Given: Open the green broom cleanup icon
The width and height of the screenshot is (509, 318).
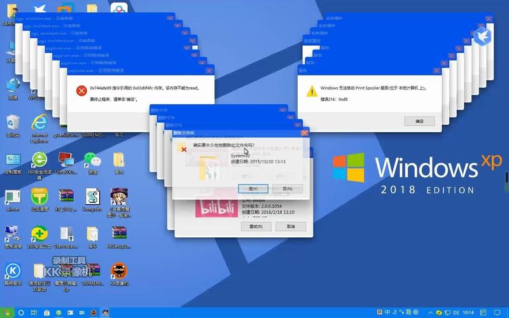Looking at the screenshot, I should click(x=39, y=200).
